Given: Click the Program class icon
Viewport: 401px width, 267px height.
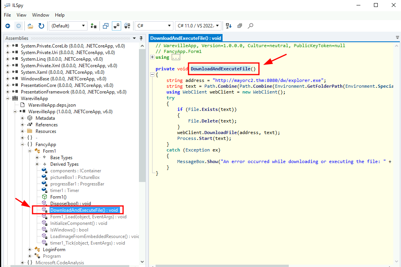Looking at the screenshot, I should pos(37,256).
